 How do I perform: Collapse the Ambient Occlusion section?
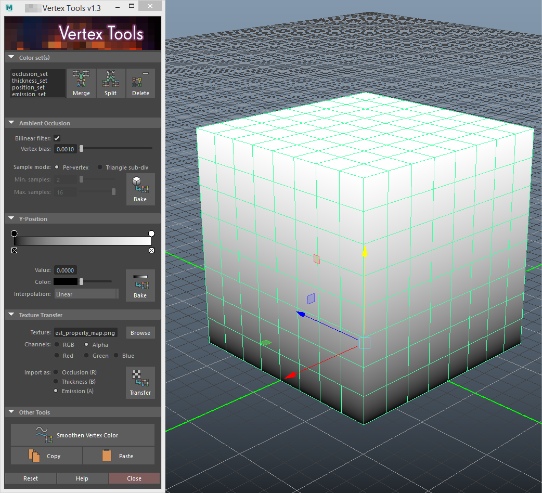(11, 123)
